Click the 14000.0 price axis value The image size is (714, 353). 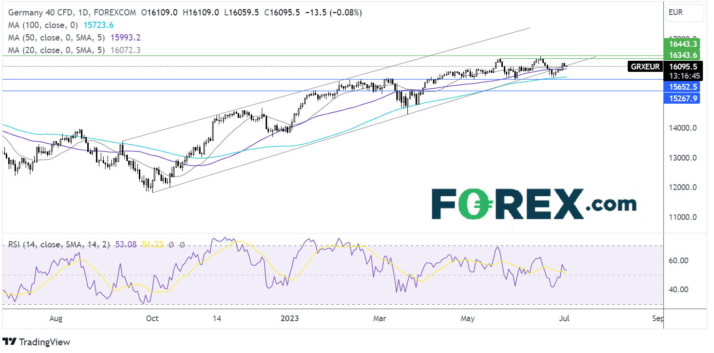tap(682, 128)
